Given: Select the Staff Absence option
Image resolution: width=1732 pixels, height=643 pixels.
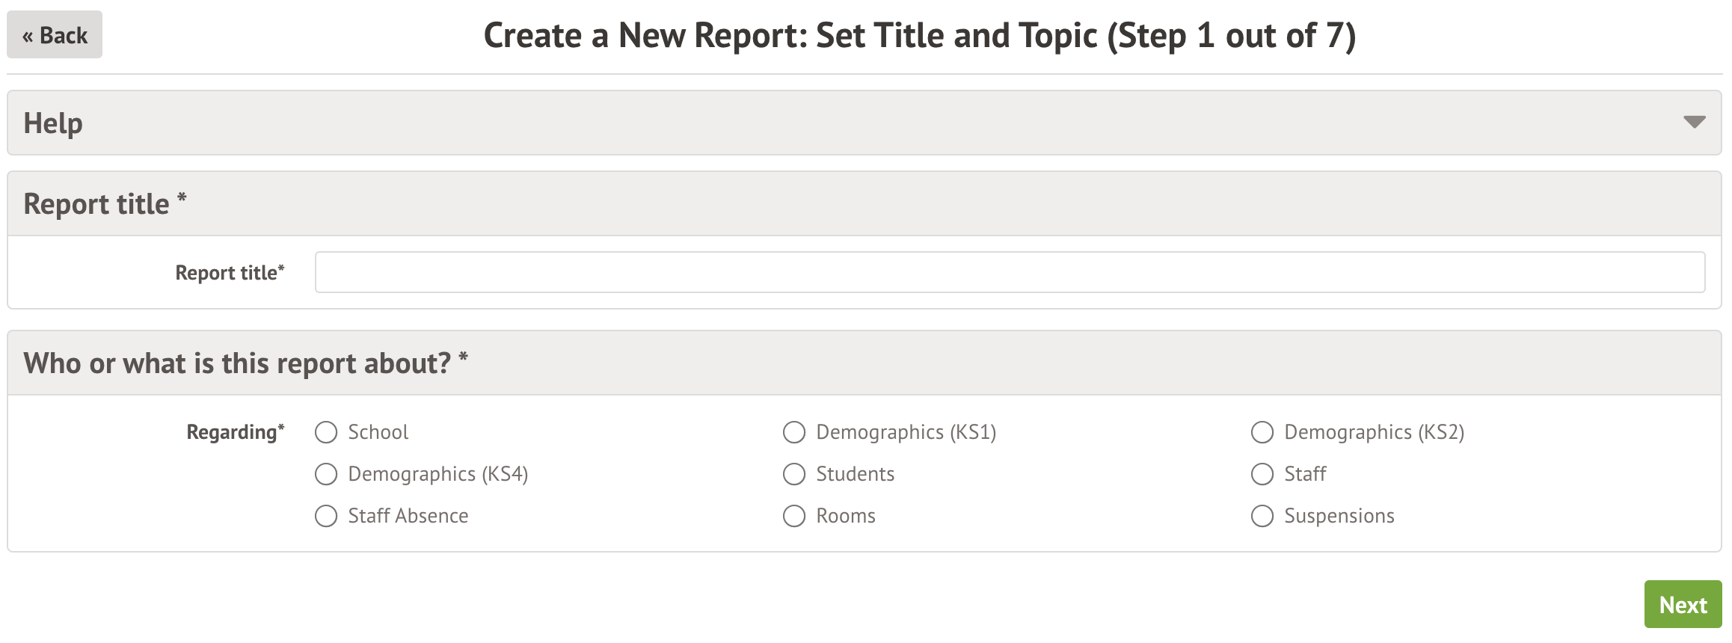Looking at the screenshot, I should [326, 516].
